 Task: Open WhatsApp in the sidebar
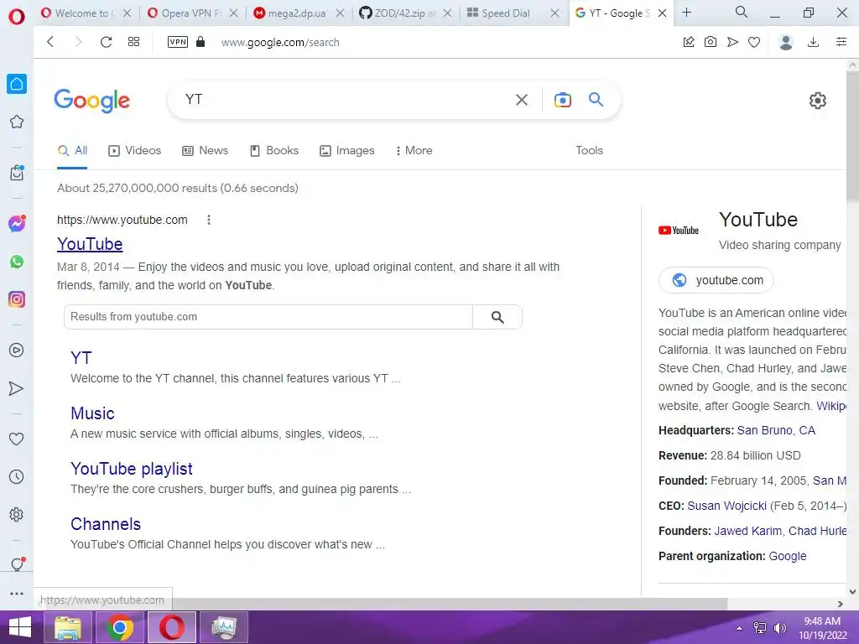pyautogui.click(x=17, y=262)
